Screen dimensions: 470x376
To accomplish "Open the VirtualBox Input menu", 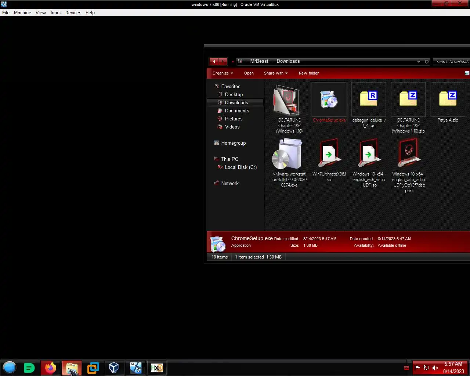I will coord(55,12).
